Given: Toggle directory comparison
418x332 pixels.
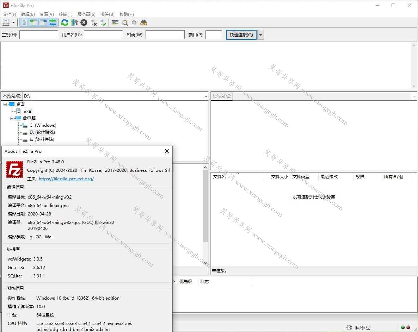Looking at the screenshot, I should click(x=125, y=23).
